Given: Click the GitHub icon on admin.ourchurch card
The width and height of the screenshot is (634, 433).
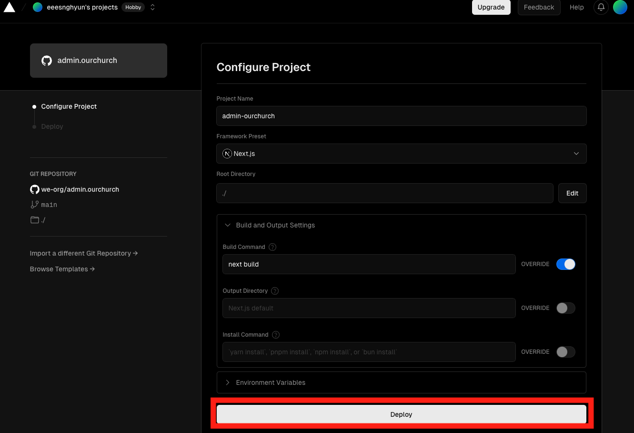Looking at the screenshot, I should pyautogui.click(x=47, y=61).
